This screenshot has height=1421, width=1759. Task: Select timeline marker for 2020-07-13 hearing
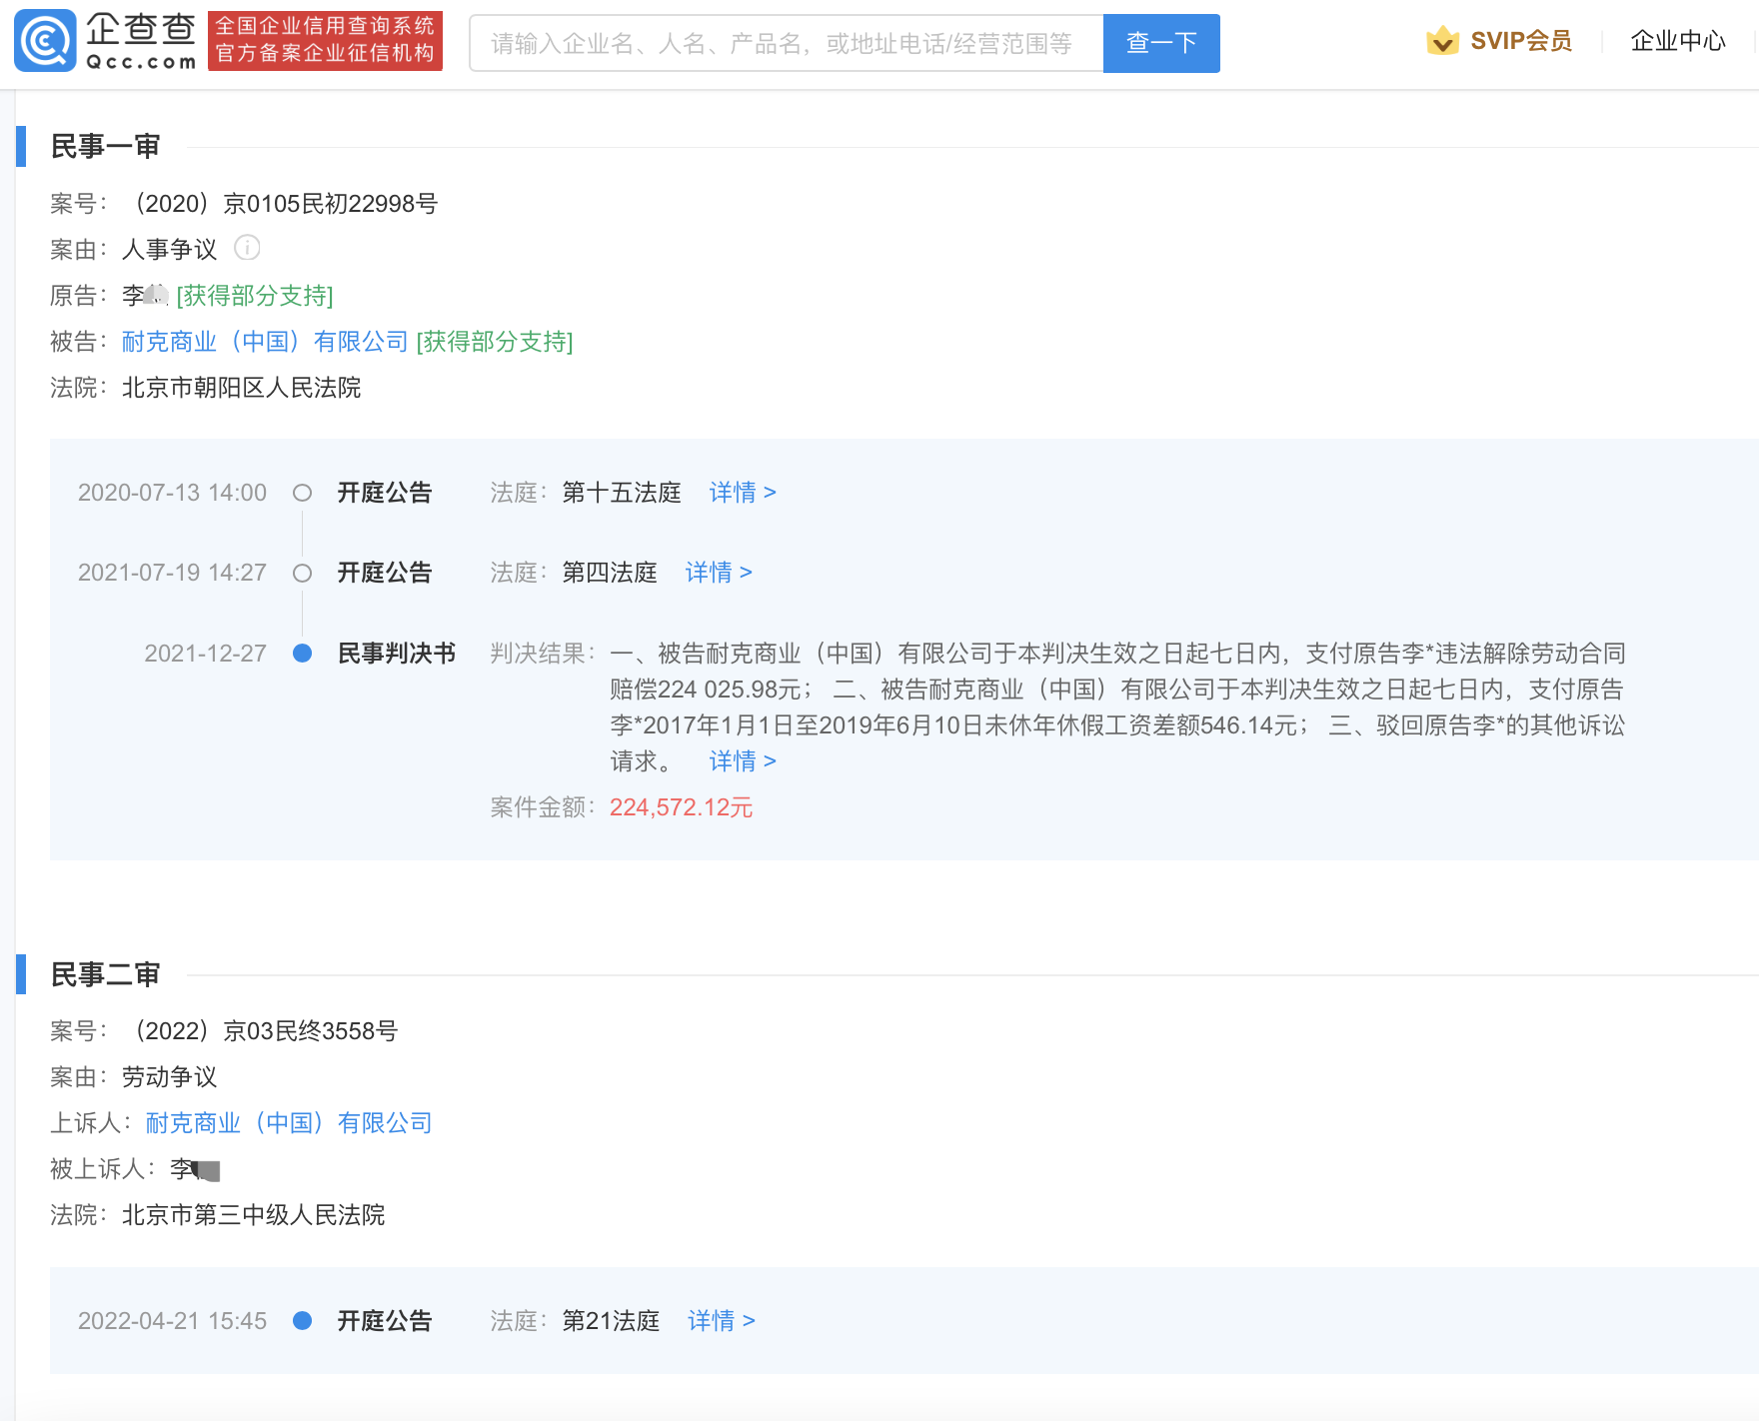point(302,493)
